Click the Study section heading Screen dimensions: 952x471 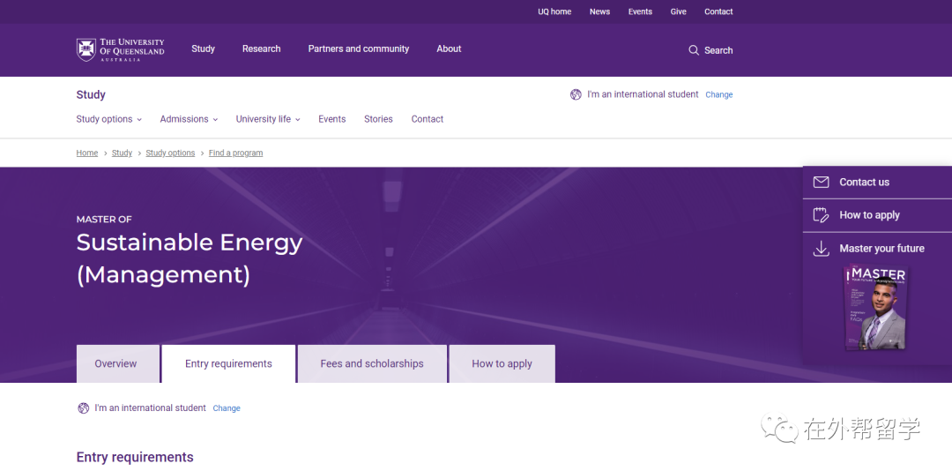(91, 94)
